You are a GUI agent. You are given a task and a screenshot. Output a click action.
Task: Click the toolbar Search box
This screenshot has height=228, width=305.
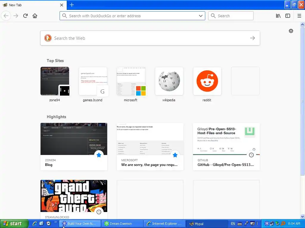(x=231, y=16)
